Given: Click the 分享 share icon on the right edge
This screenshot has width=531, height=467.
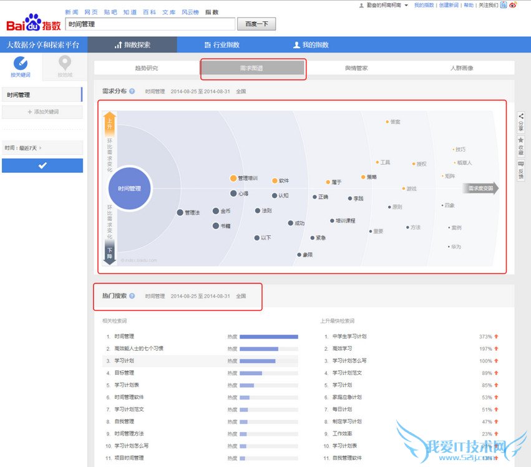Looking at the screenshot, I should pyautogui.click(x=521, y=116).
